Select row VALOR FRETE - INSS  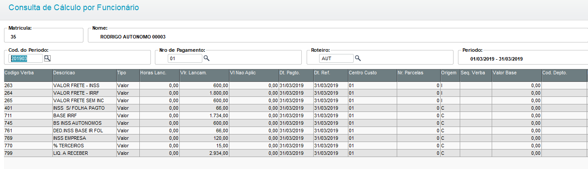point(296,85)
